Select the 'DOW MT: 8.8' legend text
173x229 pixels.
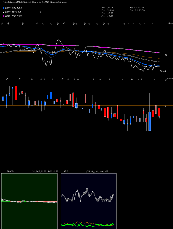pyautogui.click(x=13, y=12)
